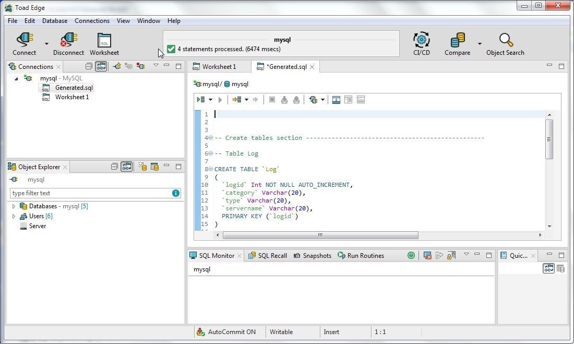Click the checklist database icon in Object Explorer
The width and height of the screenshot is (574, 344).
pos(142,167)
